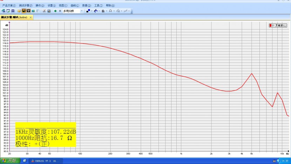The width and height of the screenshot is (291, 164).
Task: Open the 设置(S) menu
Action: pos(52,6)
